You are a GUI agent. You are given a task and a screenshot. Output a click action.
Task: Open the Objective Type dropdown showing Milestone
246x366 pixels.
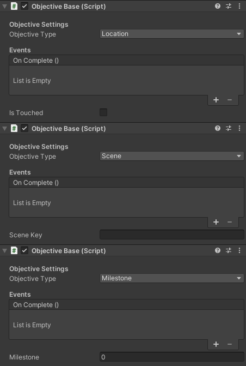[x=171, y=278]
